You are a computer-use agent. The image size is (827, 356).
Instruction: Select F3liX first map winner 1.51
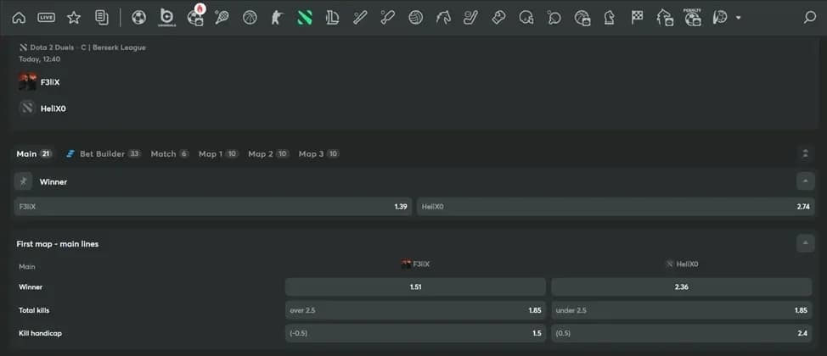click(x=415, y=287)
